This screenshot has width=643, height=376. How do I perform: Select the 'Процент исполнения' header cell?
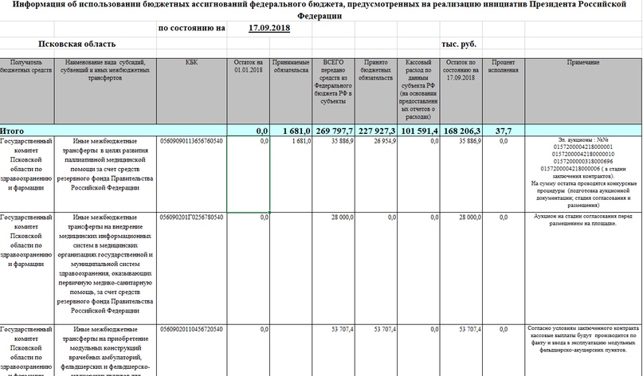504,91
